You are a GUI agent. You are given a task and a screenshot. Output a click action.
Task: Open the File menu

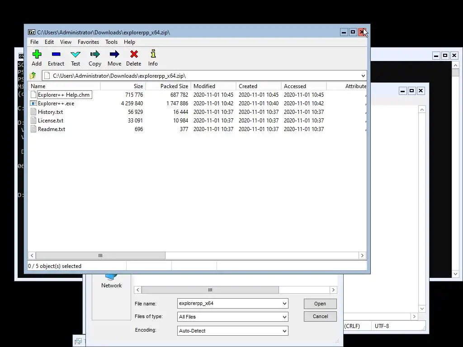click(34, 42)
